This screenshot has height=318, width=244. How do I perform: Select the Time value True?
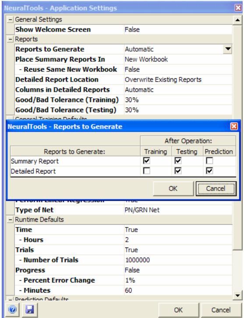178,230
